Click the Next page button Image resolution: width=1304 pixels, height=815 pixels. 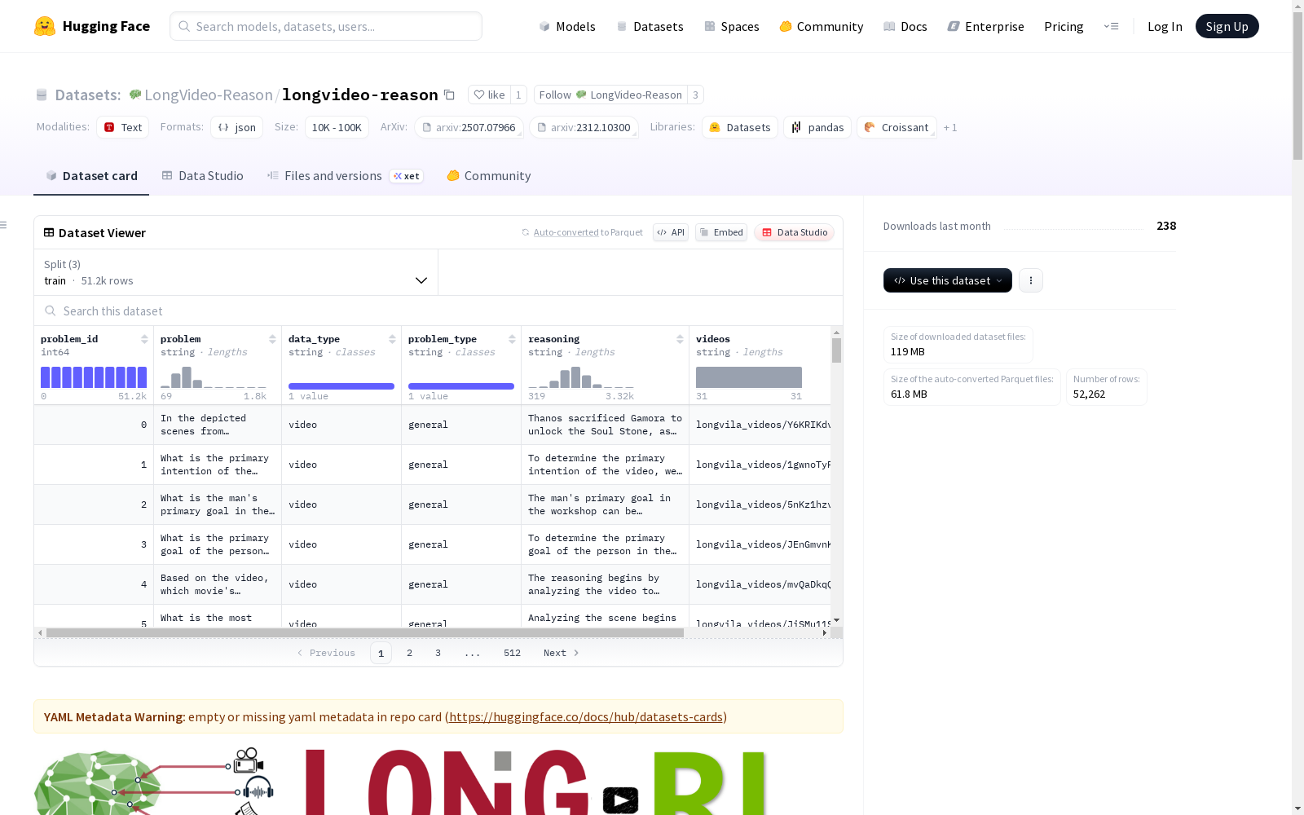click(x=562, y=653)
